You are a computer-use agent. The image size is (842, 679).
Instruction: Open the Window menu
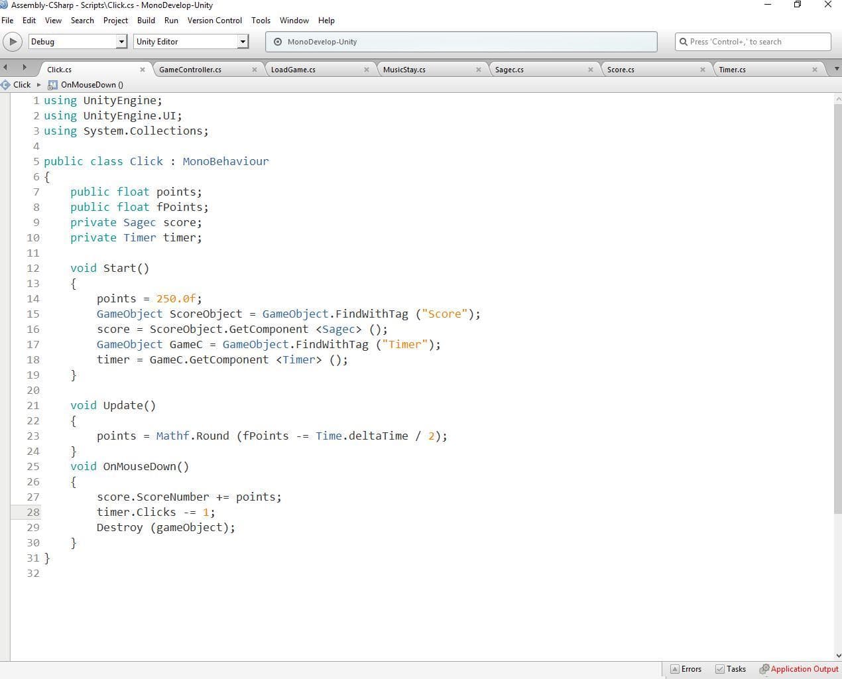click(x=294, y=21)
